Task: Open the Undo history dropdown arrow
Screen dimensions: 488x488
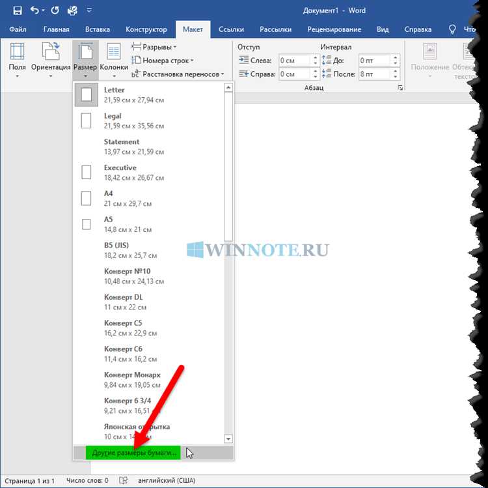Action: [x=43, y=10]
